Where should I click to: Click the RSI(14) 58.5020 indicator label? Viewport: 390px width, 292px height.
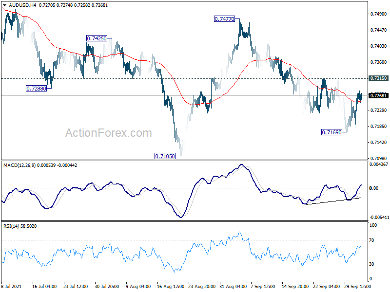click(x=20, y=226)
